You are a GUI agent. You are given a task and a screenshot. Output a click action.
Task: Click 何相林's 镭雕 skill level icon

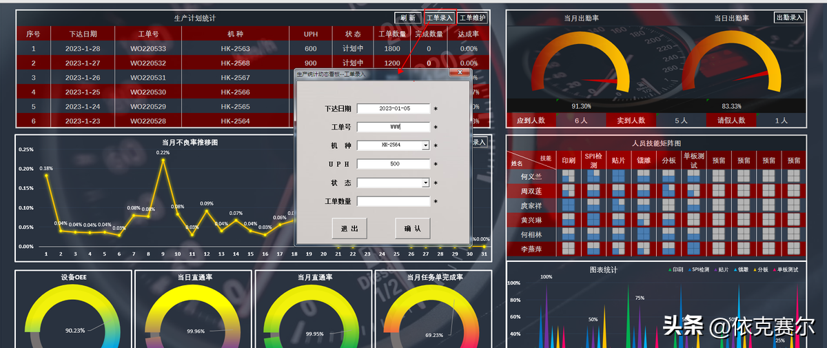[x=643, y=234]
